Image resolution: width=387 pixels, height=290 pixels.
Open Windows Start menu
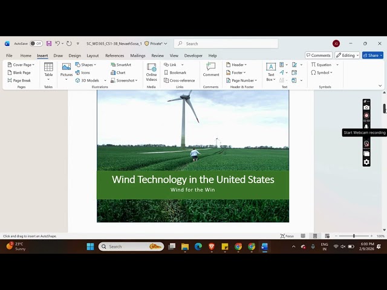90,246
